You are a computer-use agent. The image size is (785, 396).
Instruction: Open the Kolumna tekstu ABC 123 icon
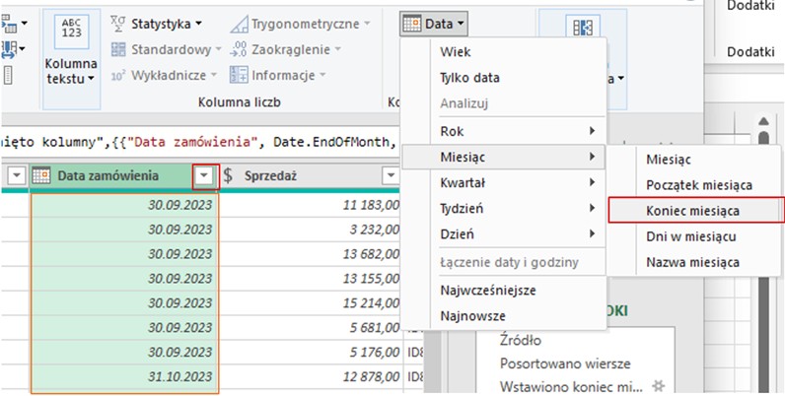[x=72, y=32]
